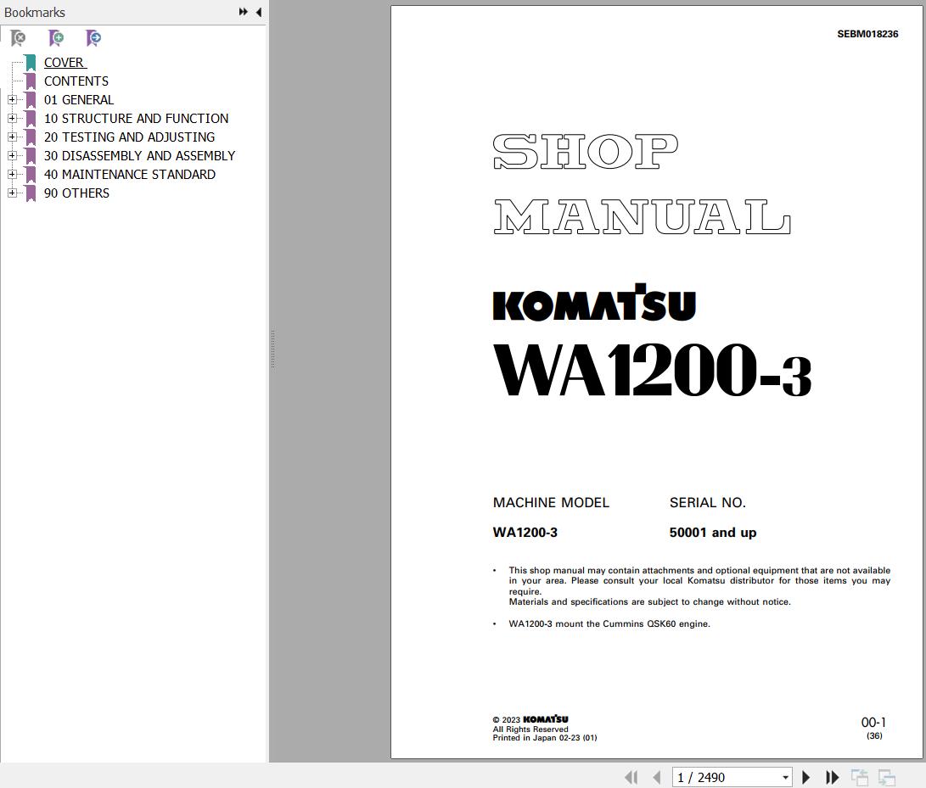Go to the previous page arrow

pos(657,777)
